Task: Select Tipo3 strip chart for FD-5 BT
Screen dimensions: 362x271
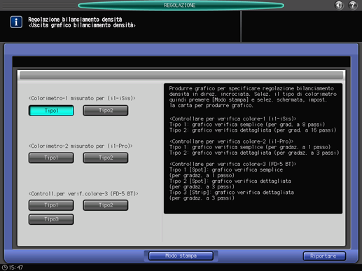Action: tap(51, 219)
